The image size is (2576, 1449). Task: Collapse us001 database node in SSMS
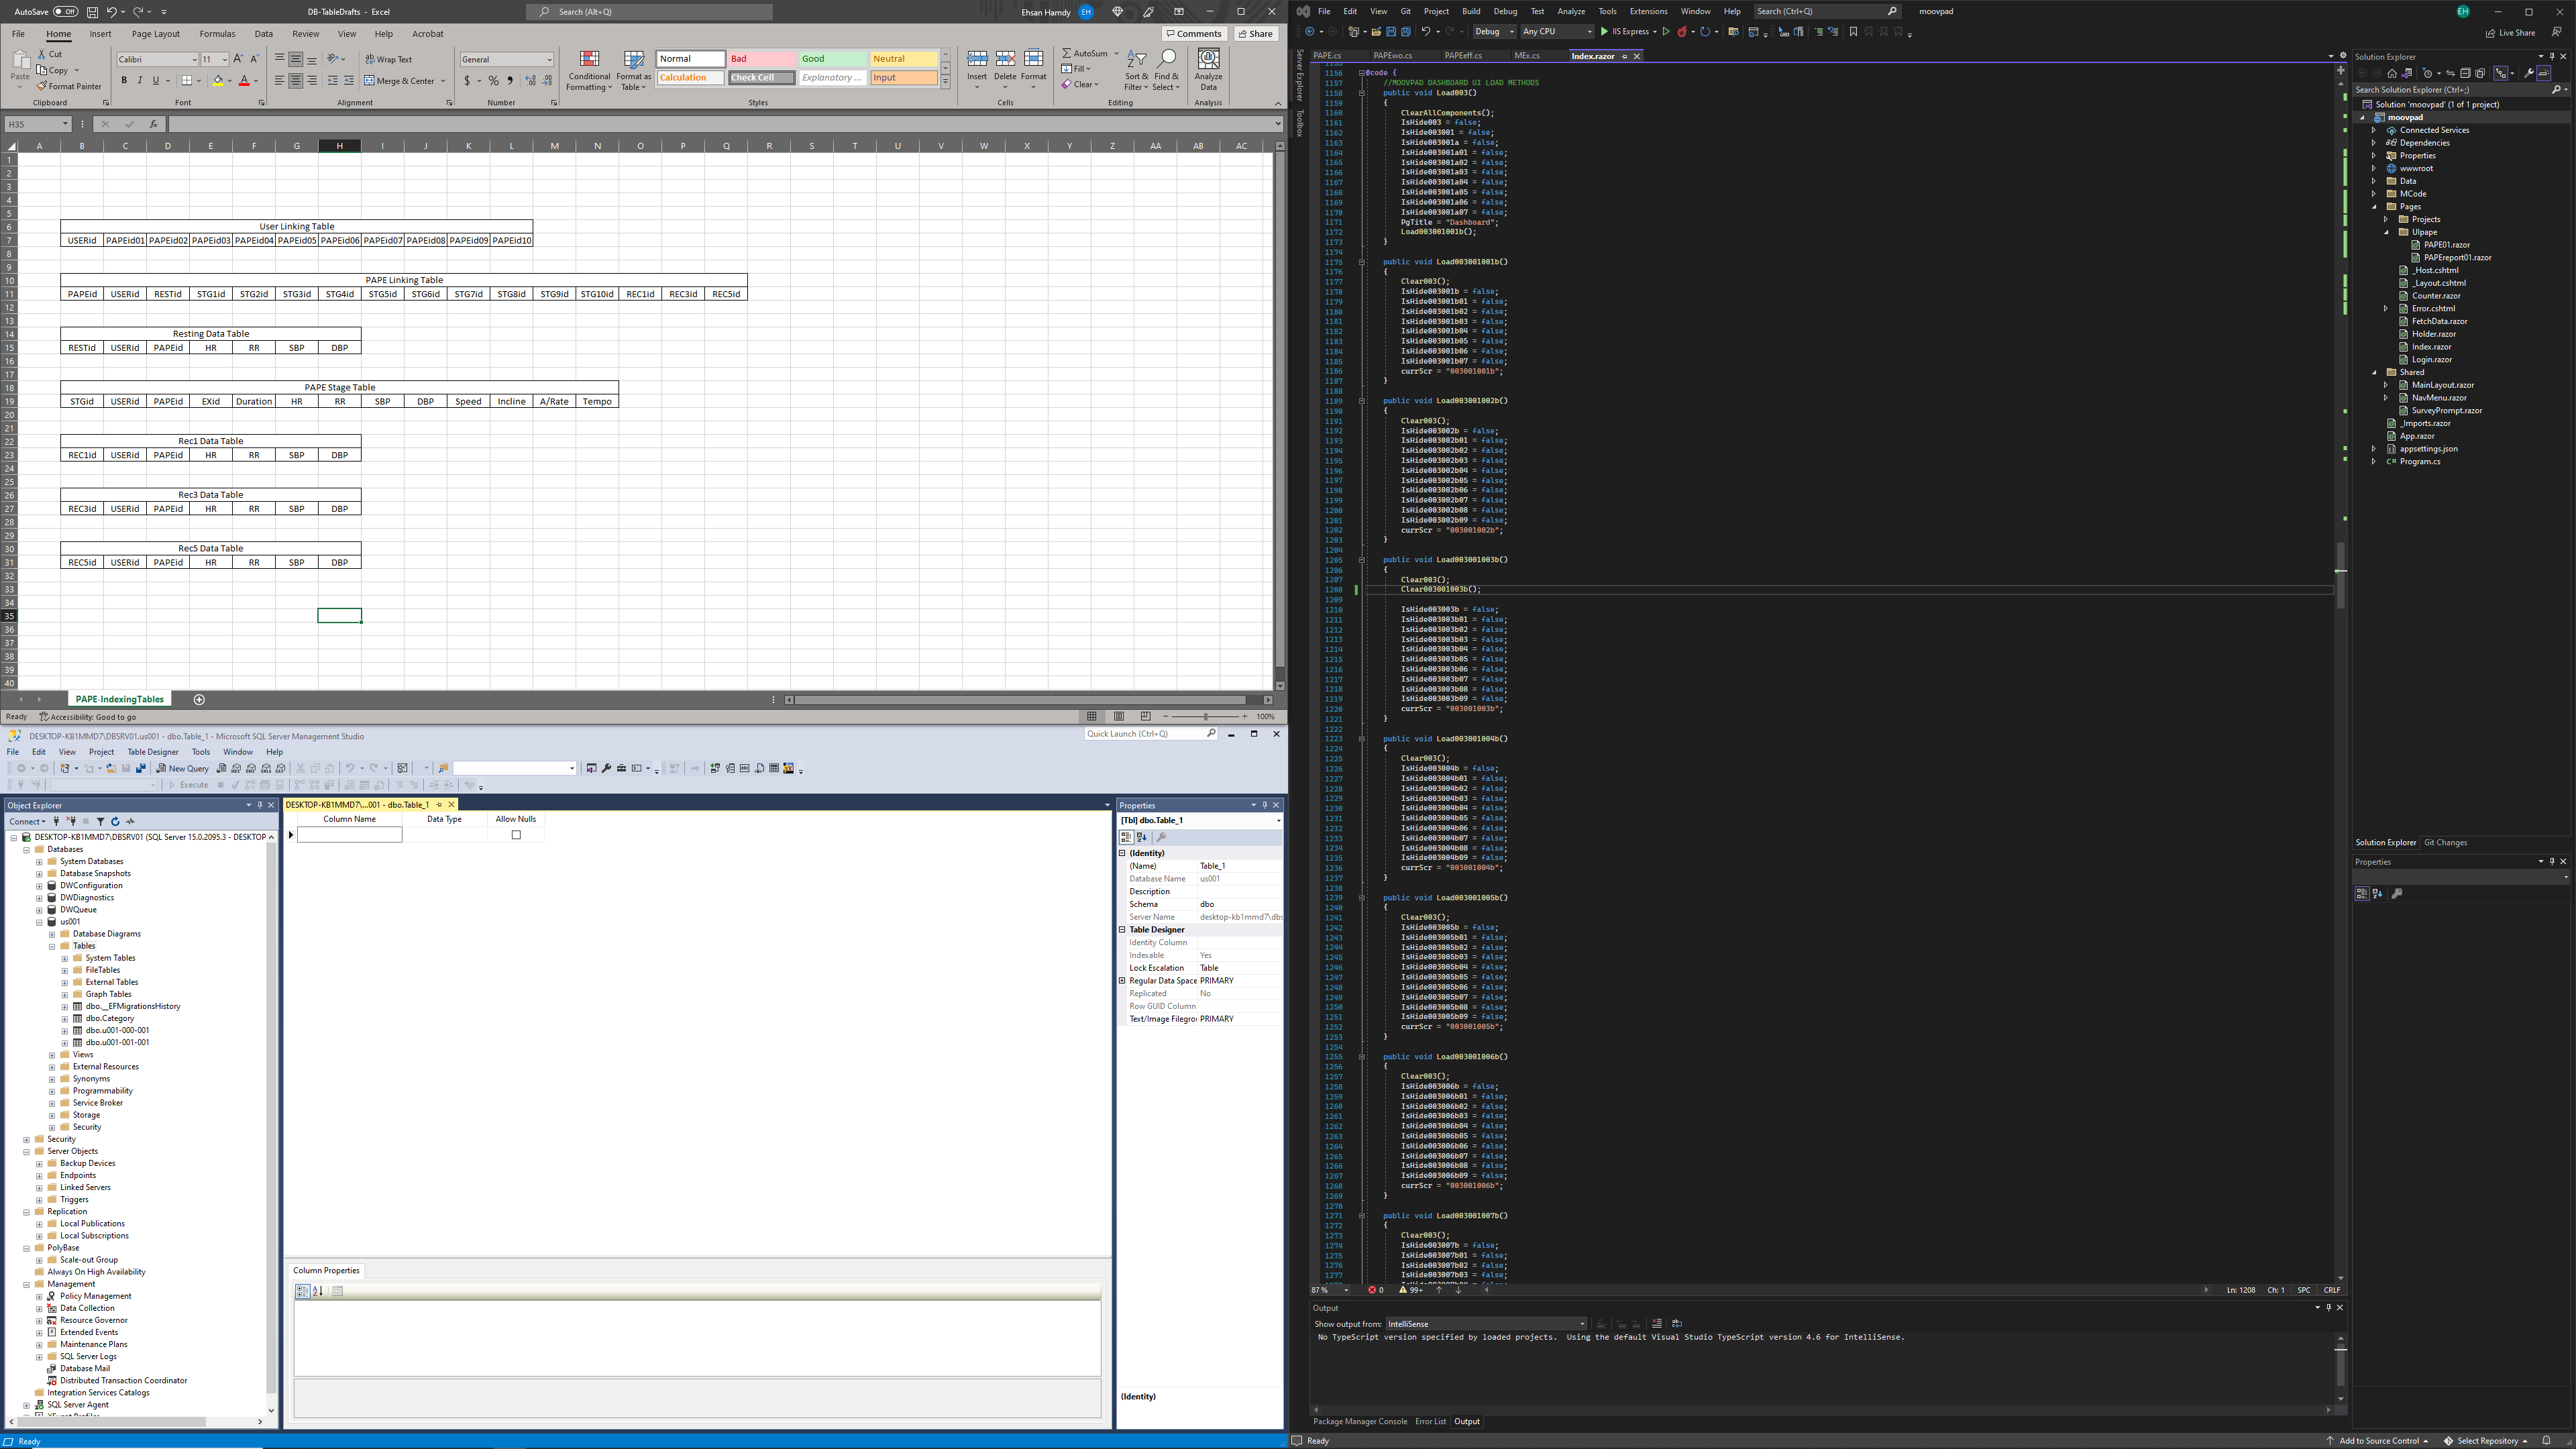(40, 922)
